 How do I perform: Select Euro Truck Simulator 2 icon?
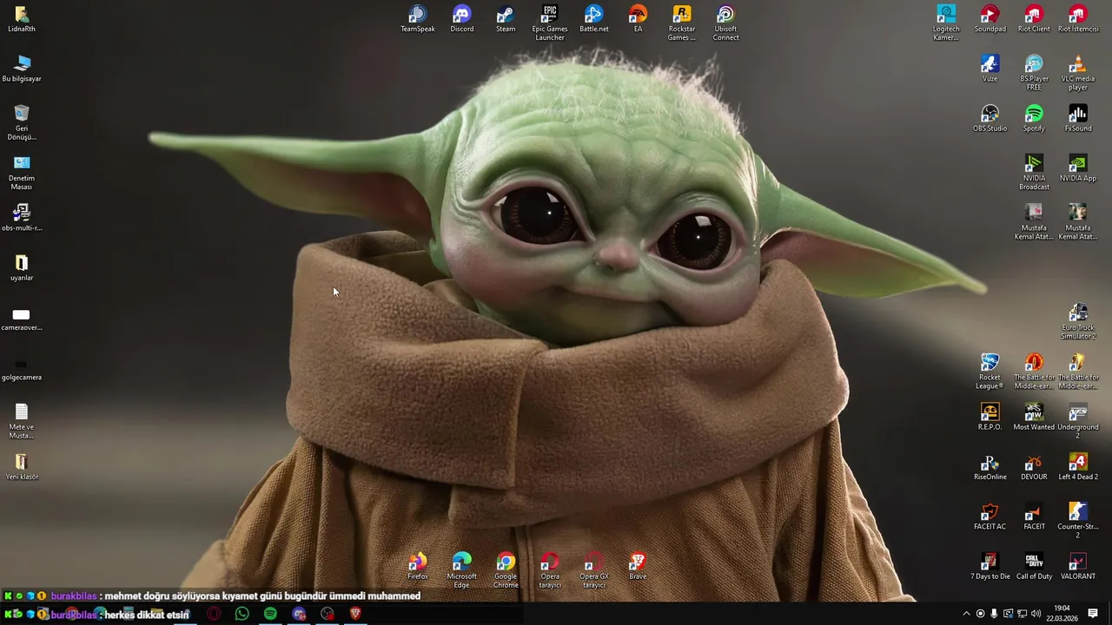tap(1078, 321)
